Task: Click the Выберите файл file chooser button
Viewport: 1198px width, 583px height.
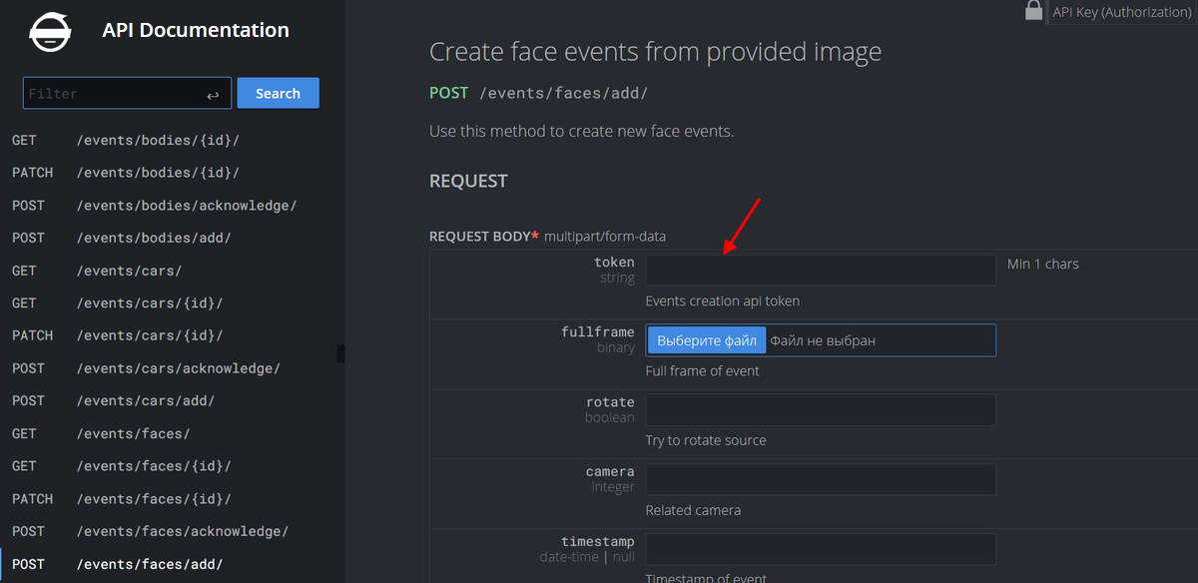Action: click(x=707, y=340)
